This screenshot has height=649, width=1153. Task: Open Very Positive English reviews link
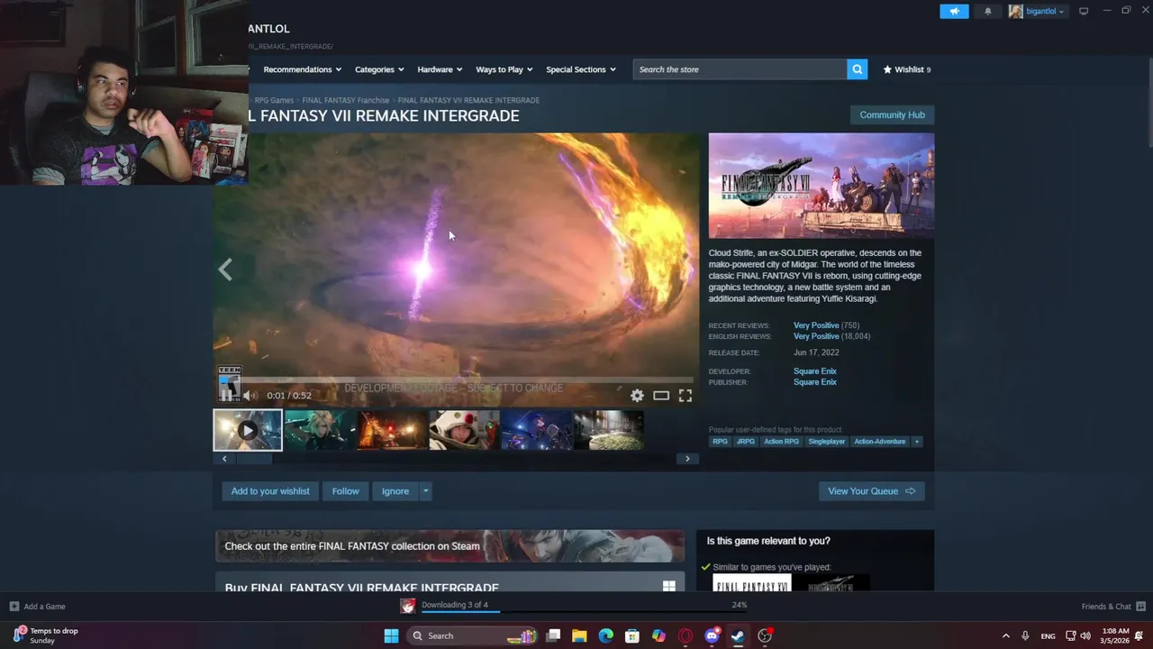816,336
